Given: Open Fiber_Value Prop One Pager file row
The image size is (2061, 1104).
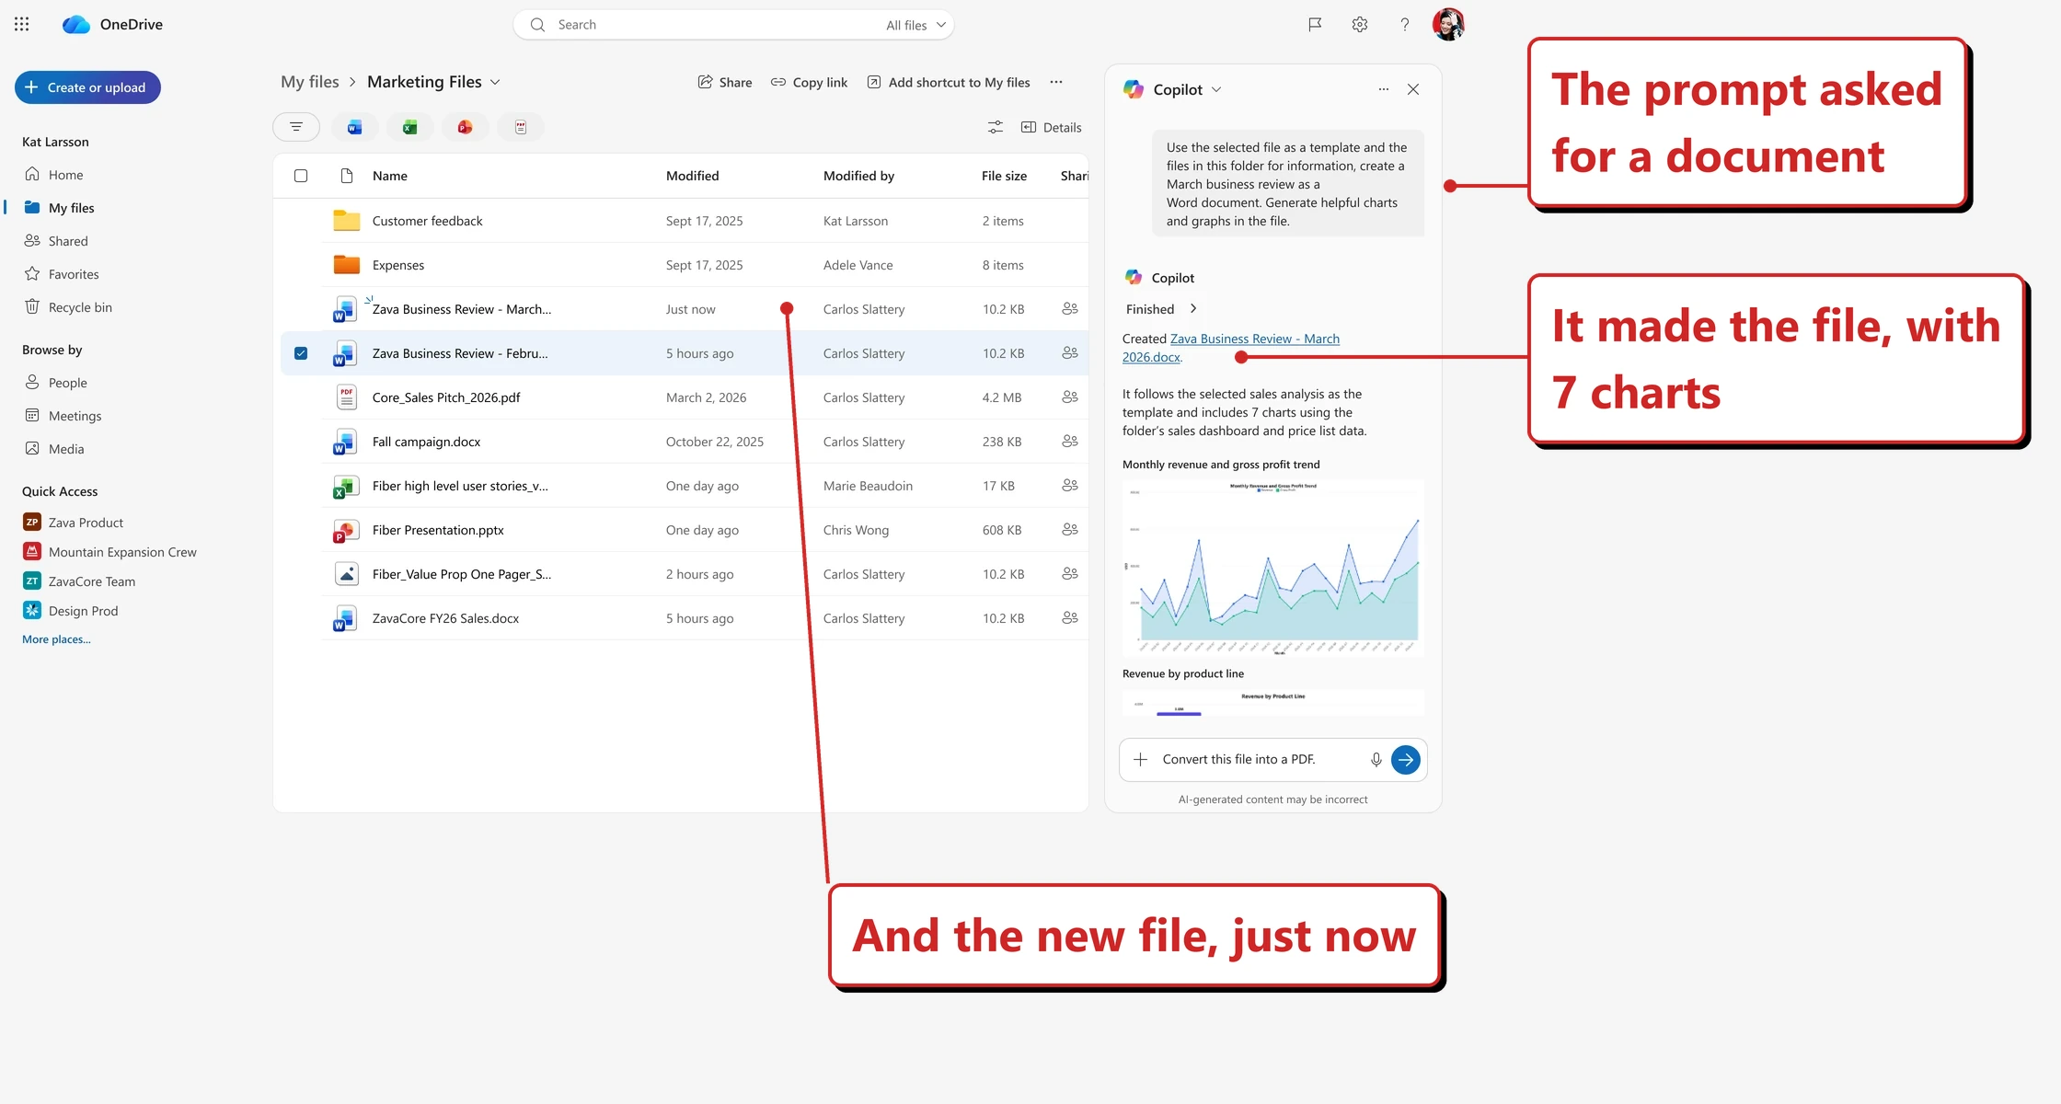Looking at the screenshot, I should click(x=685, y=574).
